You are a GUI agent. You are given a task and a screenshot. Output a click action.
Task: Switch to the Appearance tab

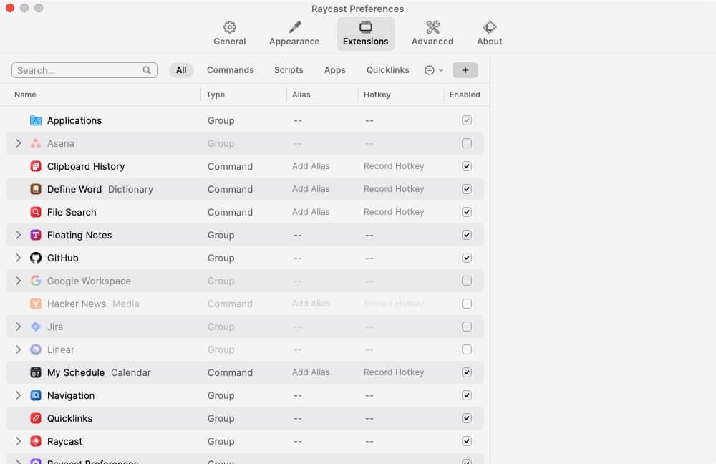(x=294, y=34)
